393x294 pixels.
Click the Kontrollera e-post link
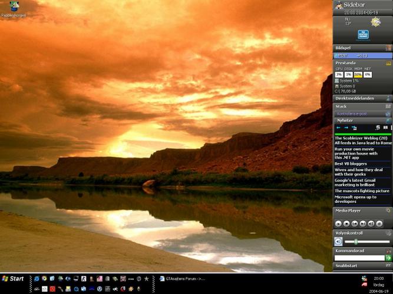[x=352, y=114]
